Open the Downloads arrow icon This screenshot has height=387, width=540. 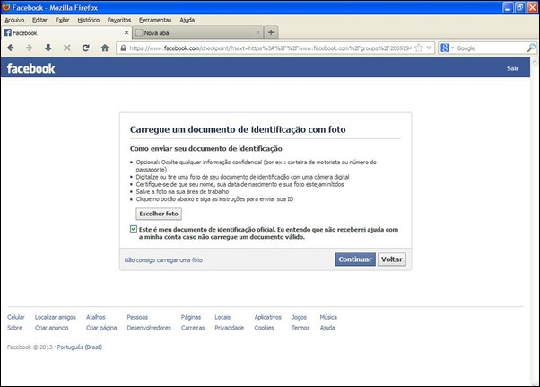pyautogui.click(x=48, y=48)
